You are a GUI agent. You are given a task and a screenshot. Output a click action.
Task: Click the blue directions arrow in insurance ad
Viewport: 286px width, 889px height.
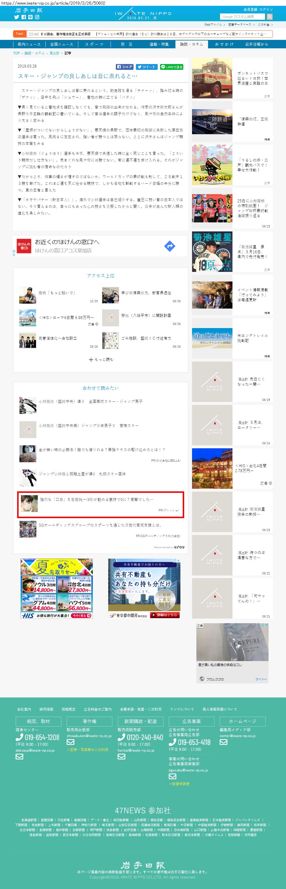pos(169,246)
